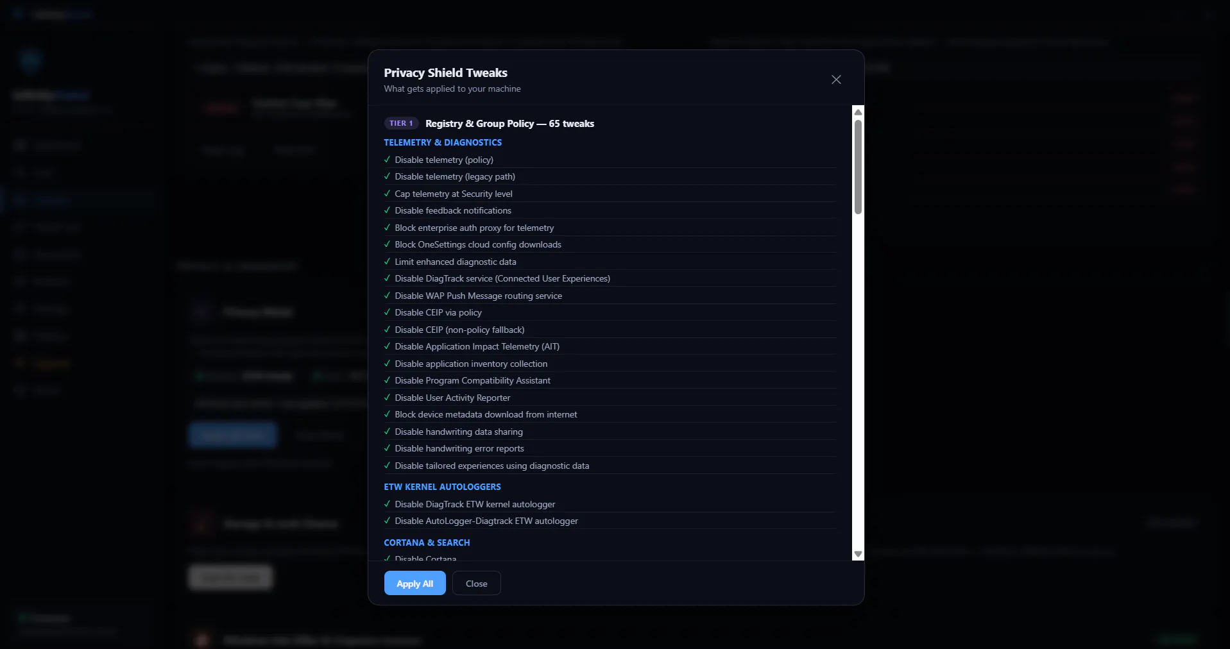Image resolution: width=1230 pixels, height=649 pixels.
Task: Select 'Disable WAP Push Message routing service'
Action: [x=610, y=296]
